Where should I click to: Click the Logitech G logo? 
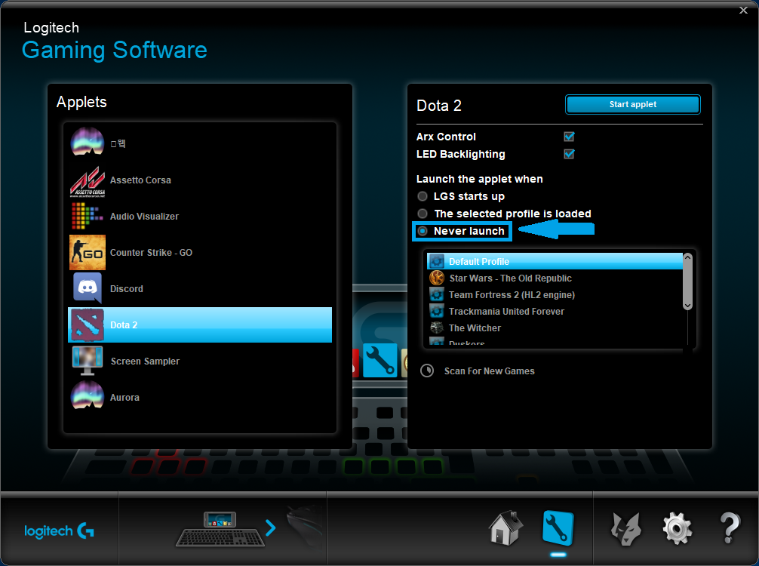click(59, 531)
